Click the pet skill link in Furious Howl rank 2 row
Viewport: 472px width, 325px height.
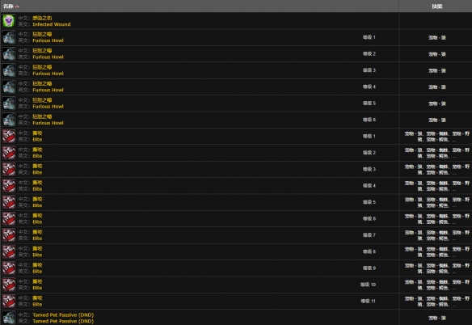[x=436, y=54]
